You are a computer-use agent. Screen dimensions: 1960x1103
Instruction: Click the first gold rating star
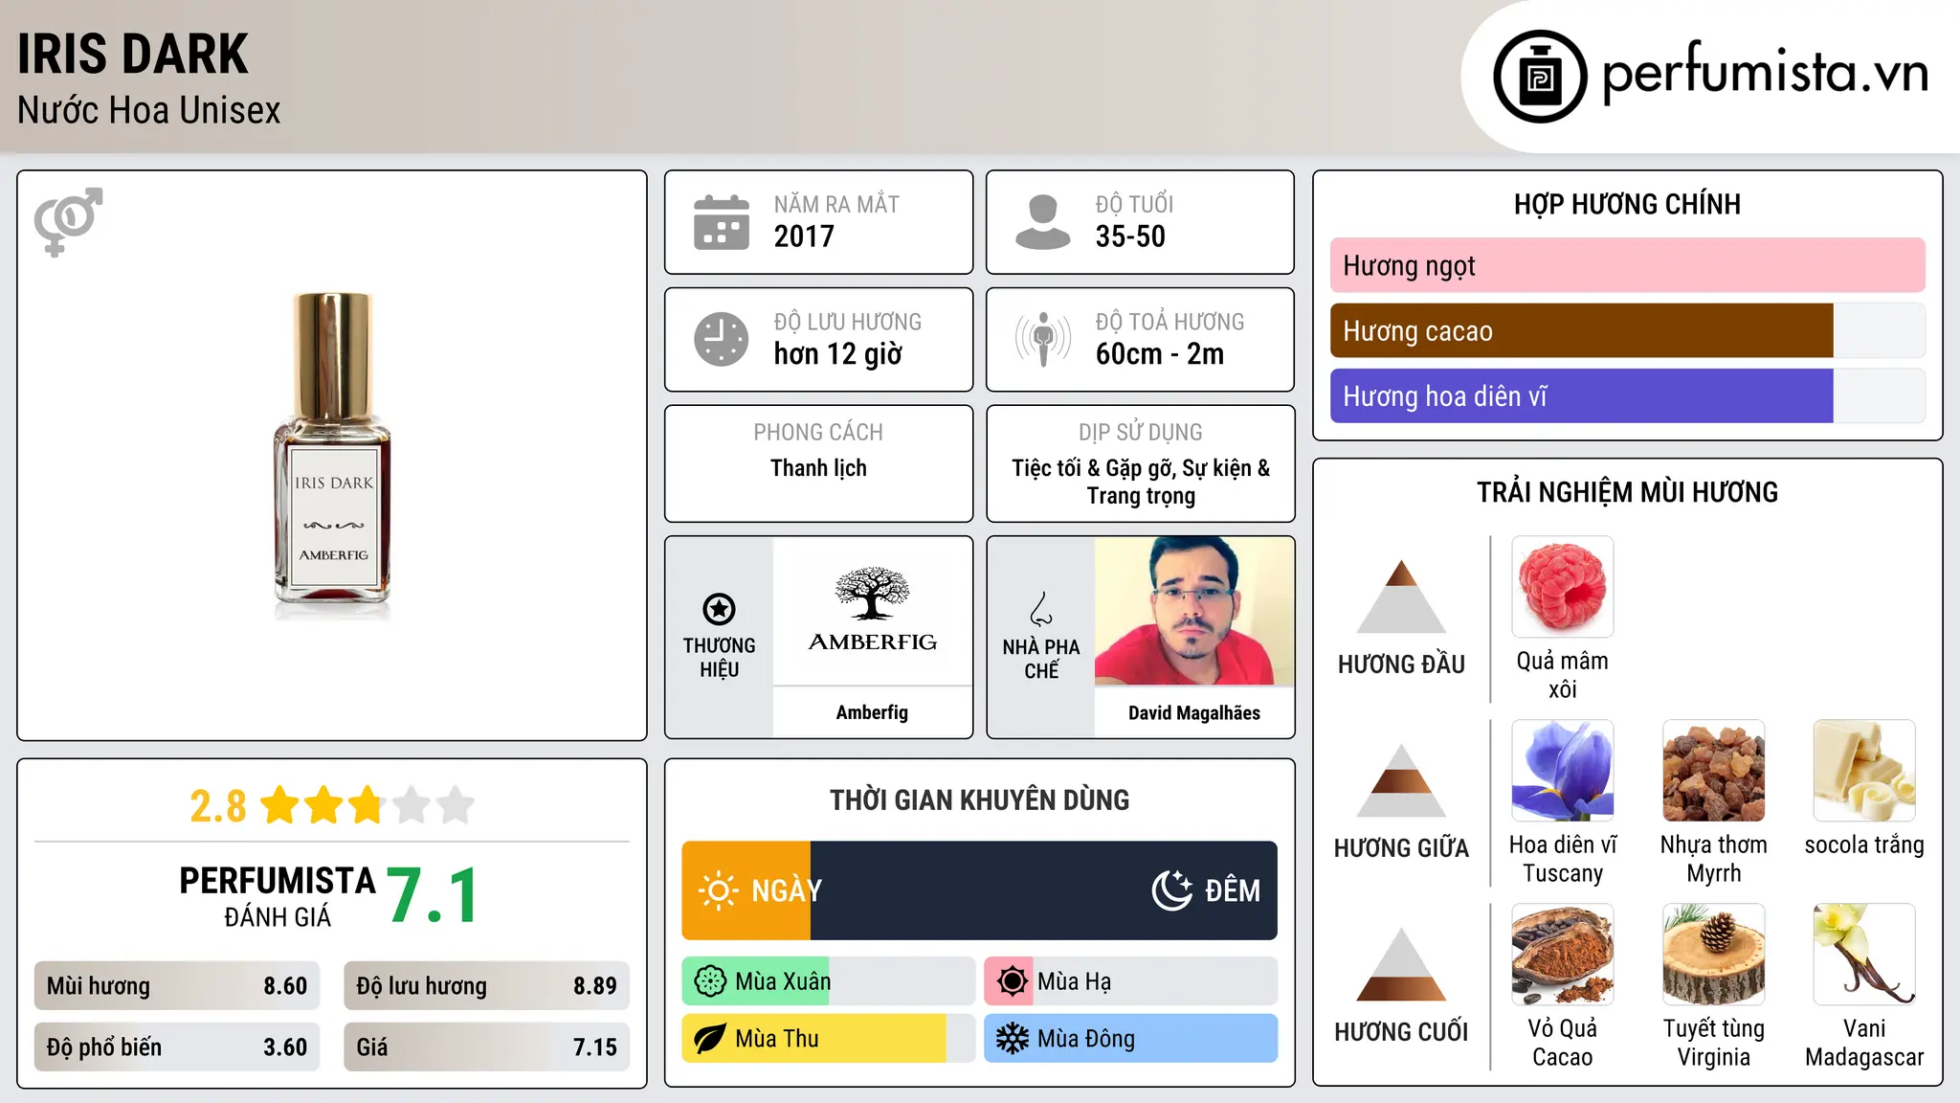280,805
